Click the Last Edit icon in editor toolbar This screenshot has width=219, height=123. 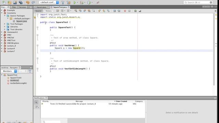(57, 11)
